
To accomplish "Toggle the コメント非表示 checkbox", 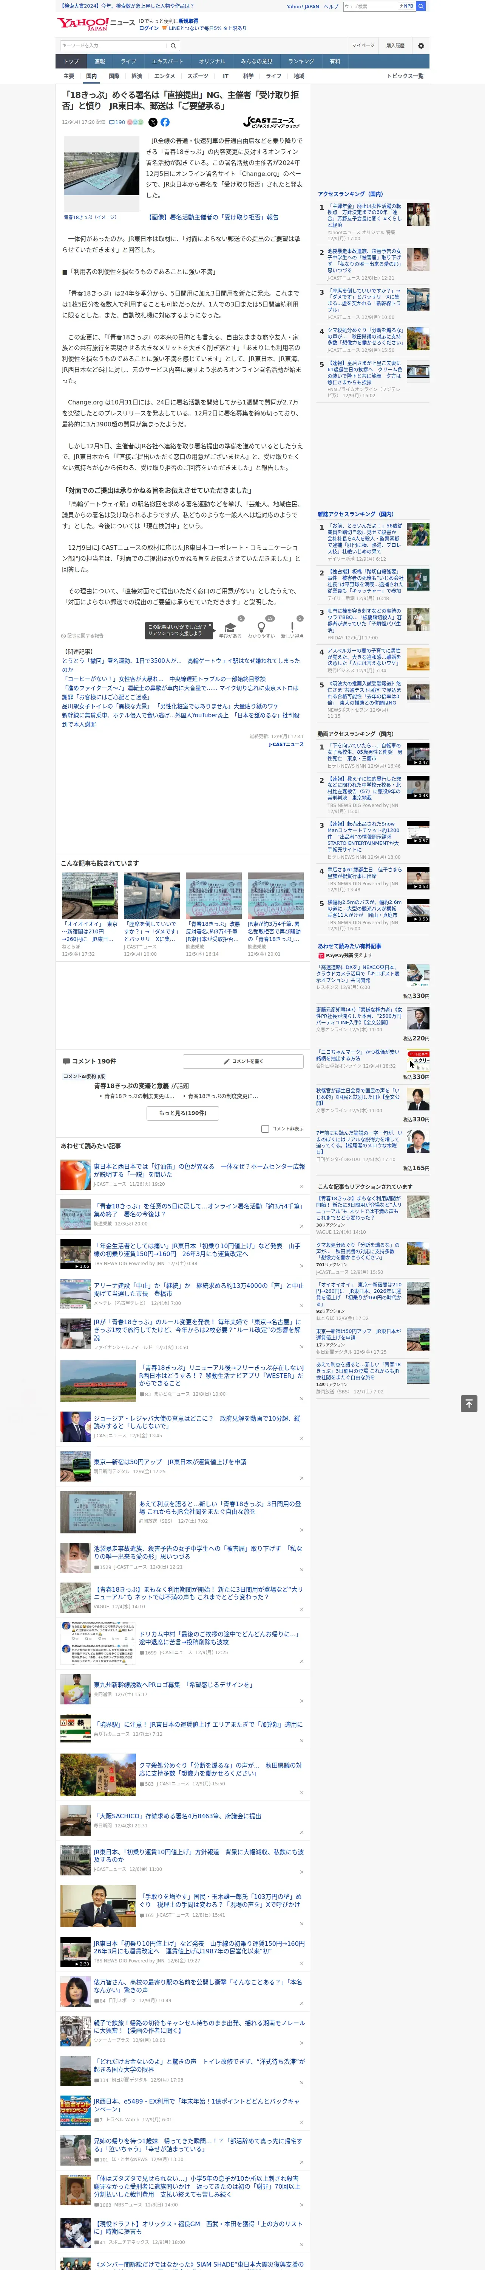I will click(x=265, y=1129).
